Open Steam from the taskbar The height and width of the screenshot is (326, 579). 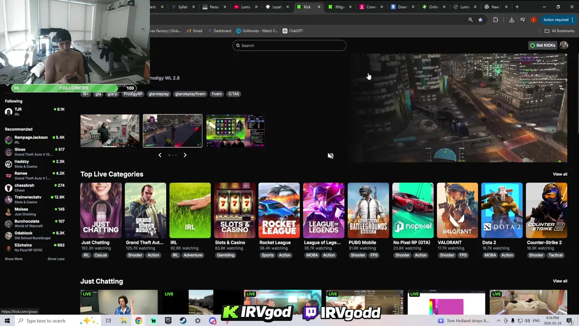183,321
